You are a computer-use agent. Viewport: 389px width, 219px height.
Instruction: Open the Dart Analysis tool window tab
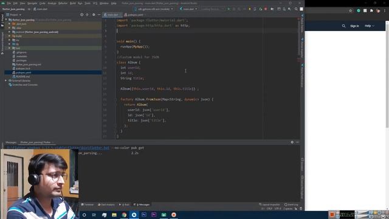(x=106, y=204)
